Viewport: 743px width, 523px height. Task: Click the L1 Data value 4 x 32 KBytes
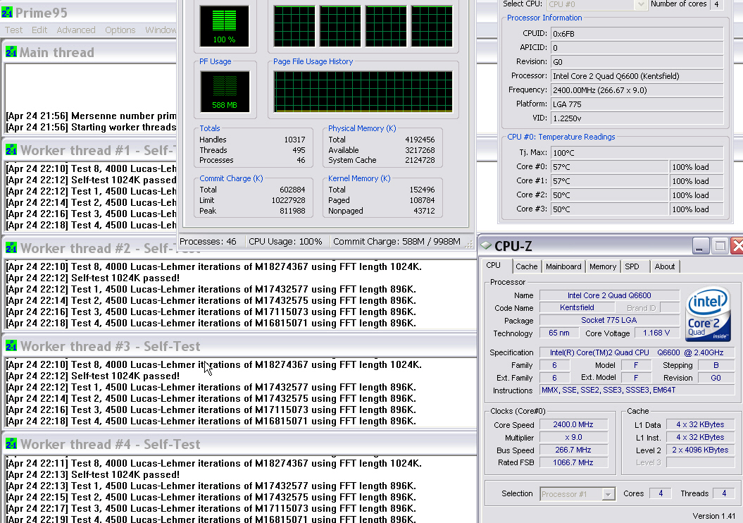tap(700, 424)
